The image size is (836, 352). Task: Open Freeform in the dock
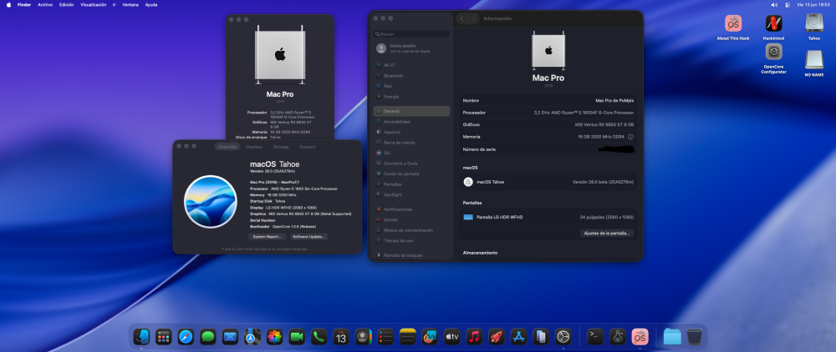pyautogui.click(x=430, y=337)
